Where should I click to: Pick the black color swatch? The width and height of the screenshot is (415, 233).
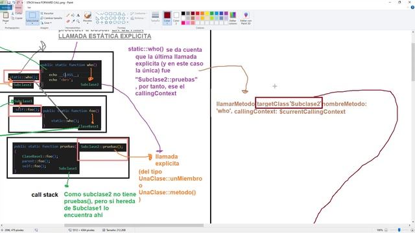(183, 14)
